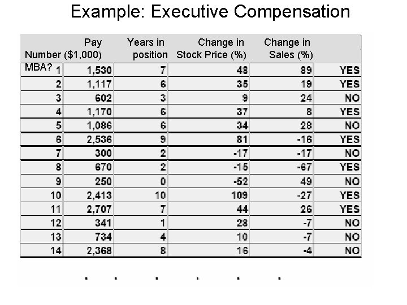
Task: Click the pay cell showing 1,117
Action: (x=99, y=84)
